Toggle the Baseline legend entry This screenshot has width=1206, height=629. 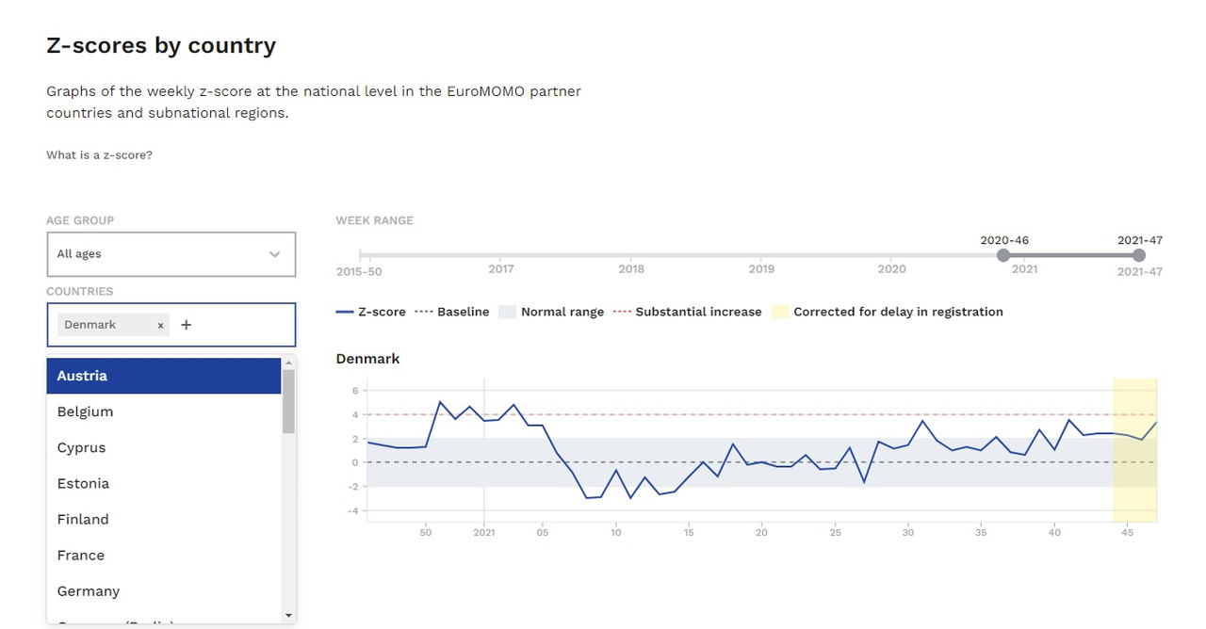click(x=452, y=312)
